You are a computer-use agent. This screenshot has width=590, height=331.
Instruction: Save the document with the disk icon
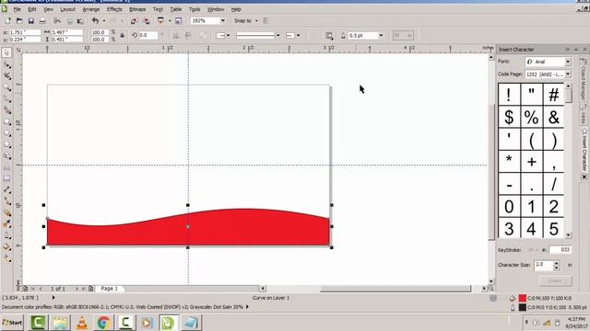point(30,20)
